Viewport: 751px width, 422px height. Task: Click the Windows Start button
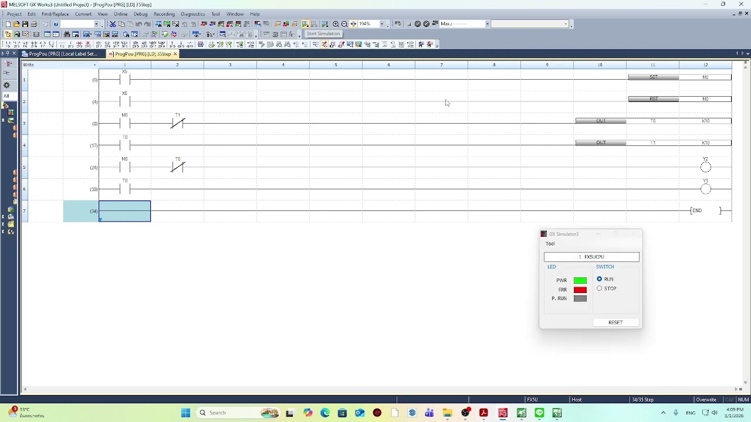coord(185,413)
